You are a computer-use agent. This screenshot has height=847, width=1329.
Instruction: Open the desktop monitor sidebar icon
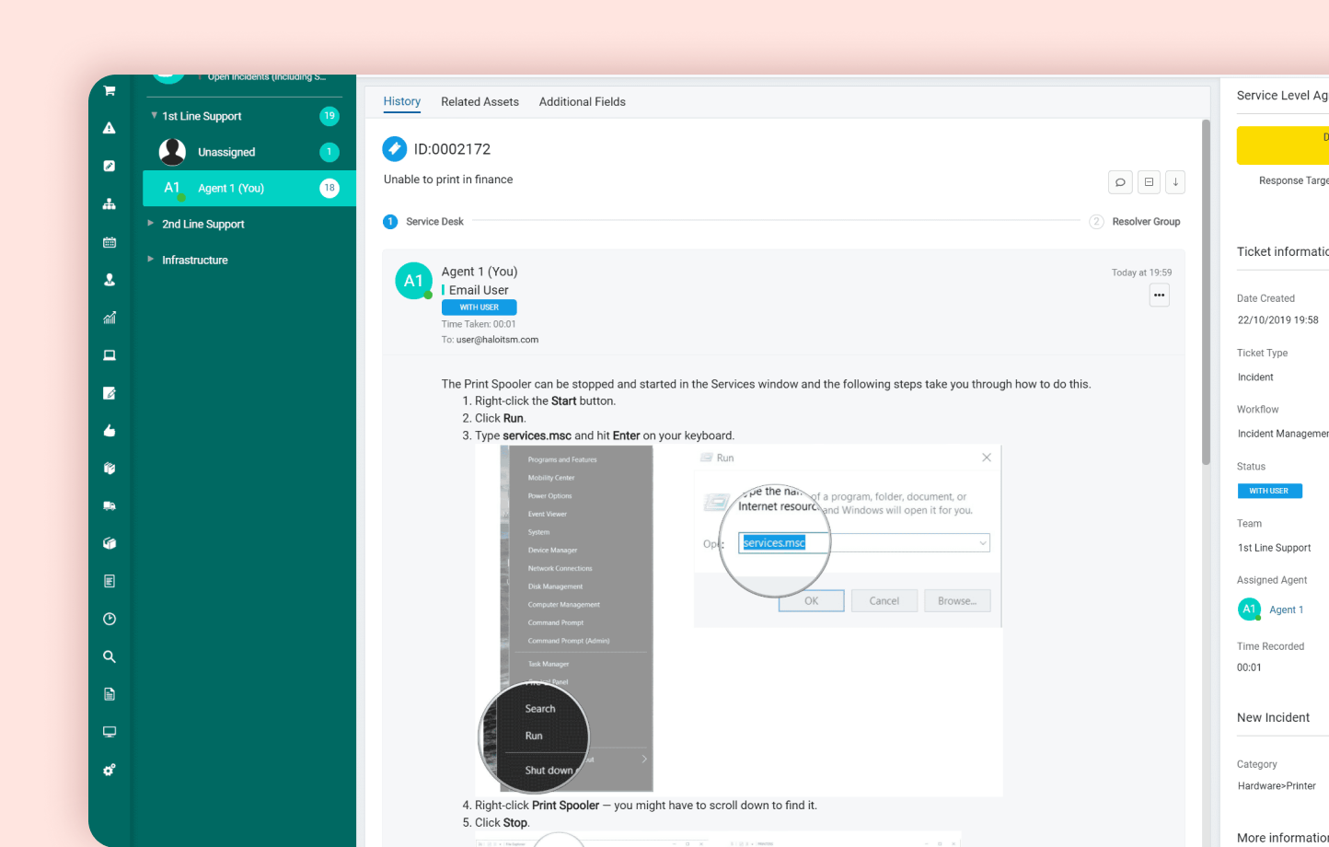pyautogui.click(x=110, y=732)
